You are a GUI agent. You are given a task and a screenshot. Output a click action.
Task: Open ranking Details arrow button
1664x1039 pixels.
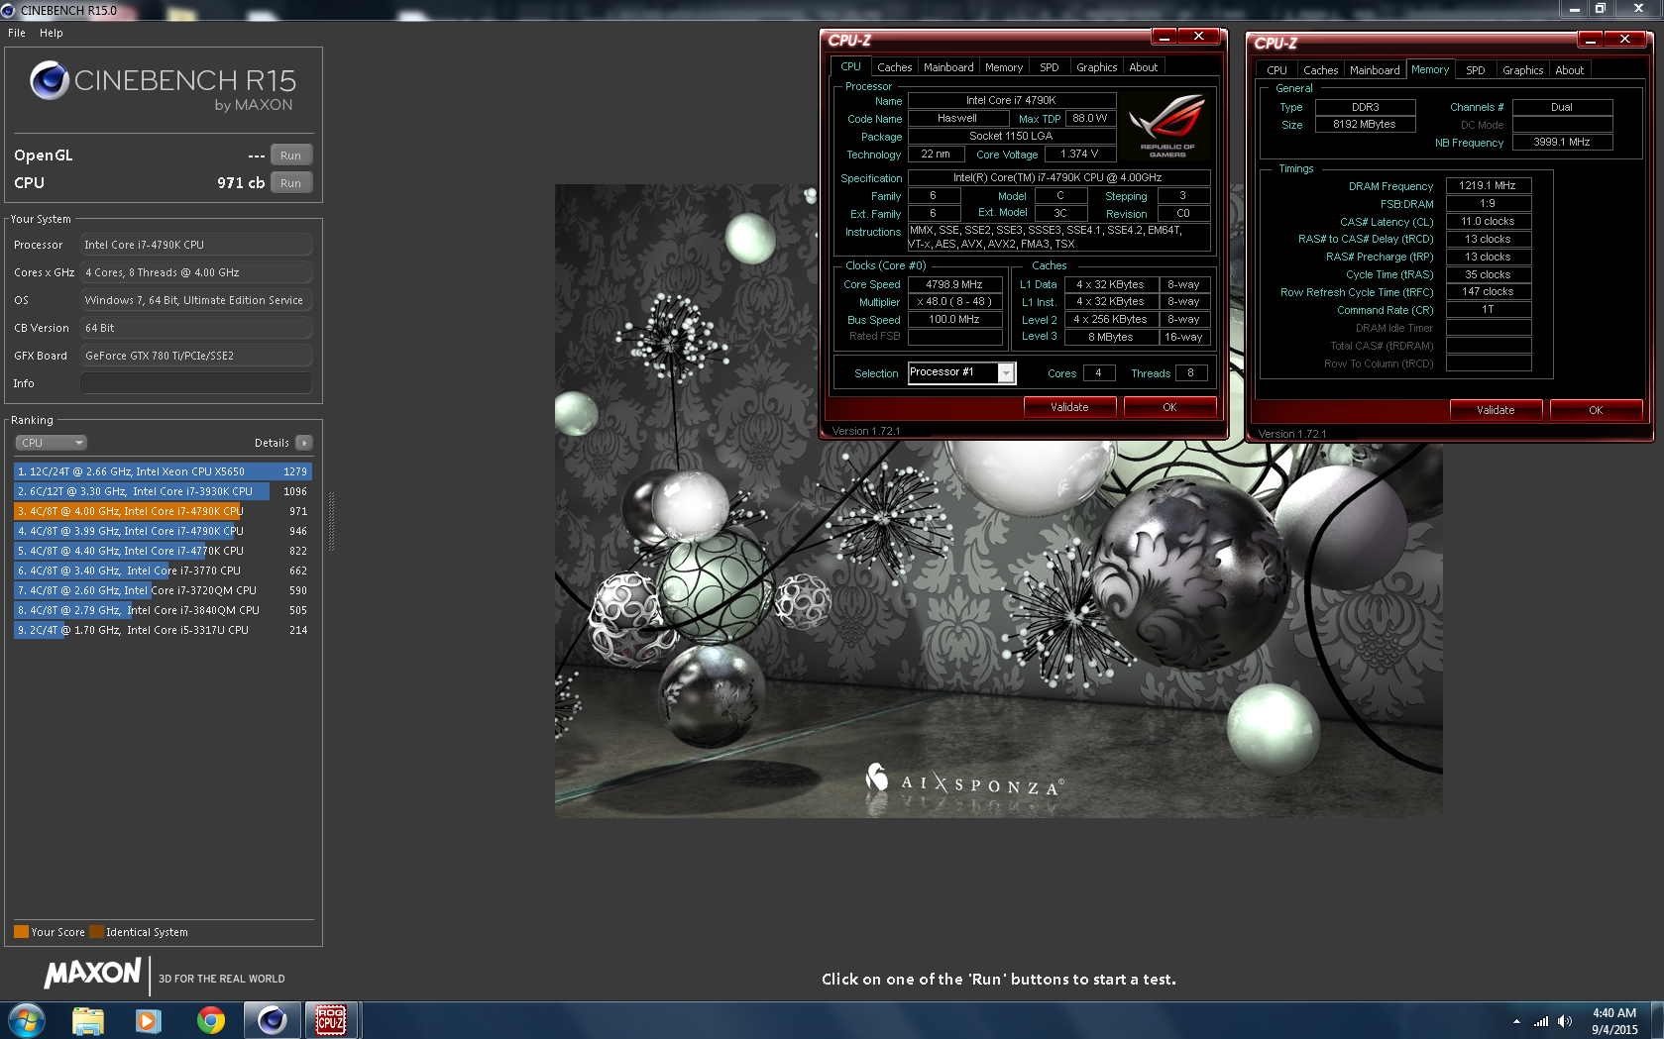pyautogui.click(x=304, y=443)
